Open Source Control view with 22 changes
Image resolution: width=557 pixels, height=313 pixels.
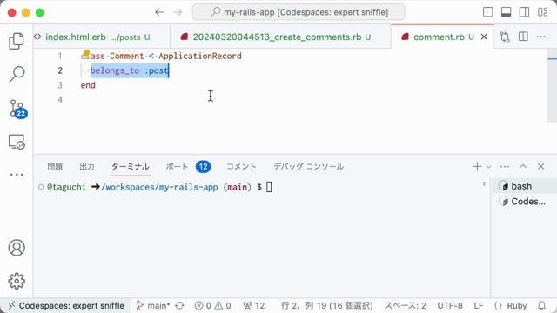[x=17, y=109]
